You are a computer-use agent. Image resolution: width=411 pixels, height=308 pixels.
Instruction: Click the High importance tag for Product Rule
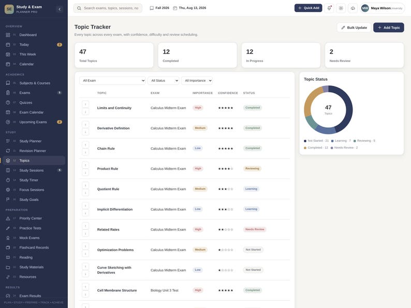point(198,169)
